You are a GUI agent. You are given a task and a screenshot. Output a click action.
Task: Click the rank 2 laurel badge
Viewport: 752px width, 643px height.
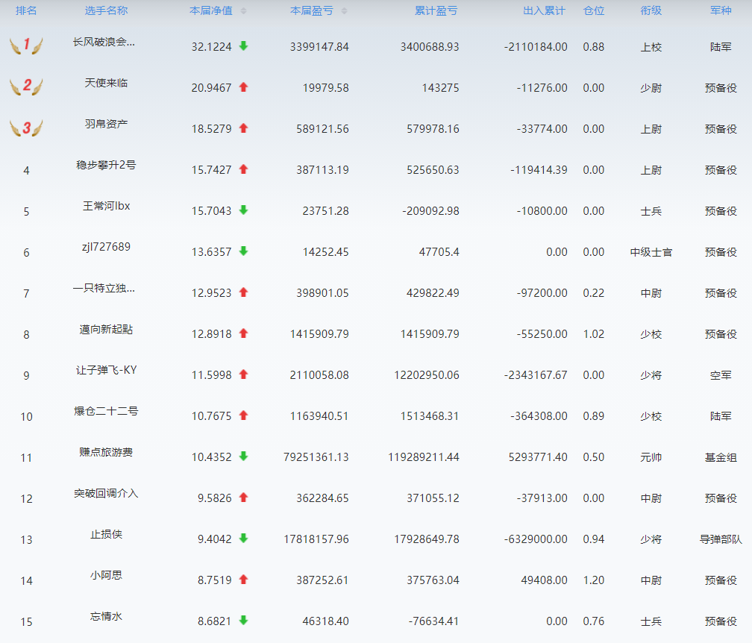pos(26,87)
